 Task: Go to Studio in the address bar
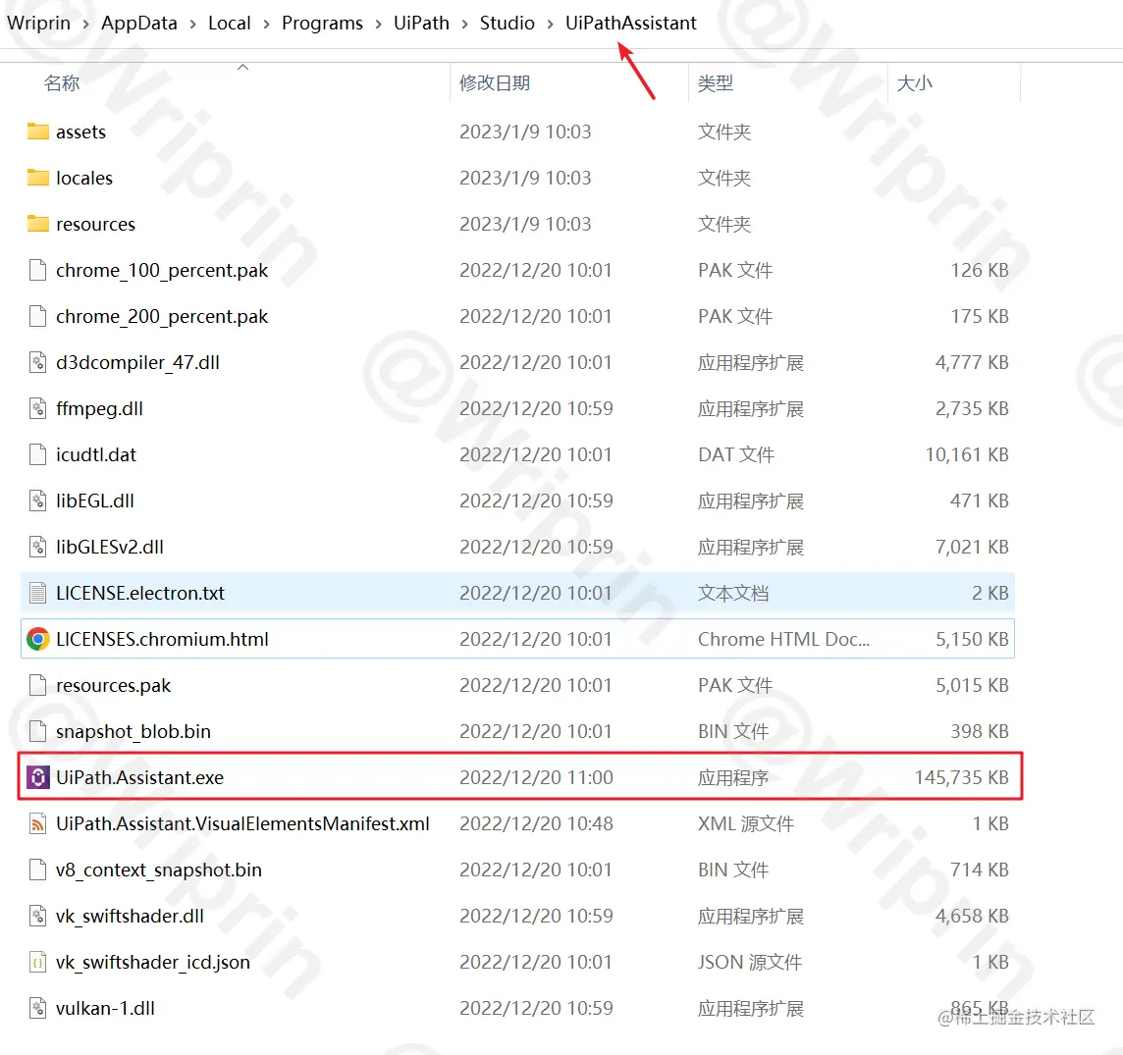click(x=508, y=23)
